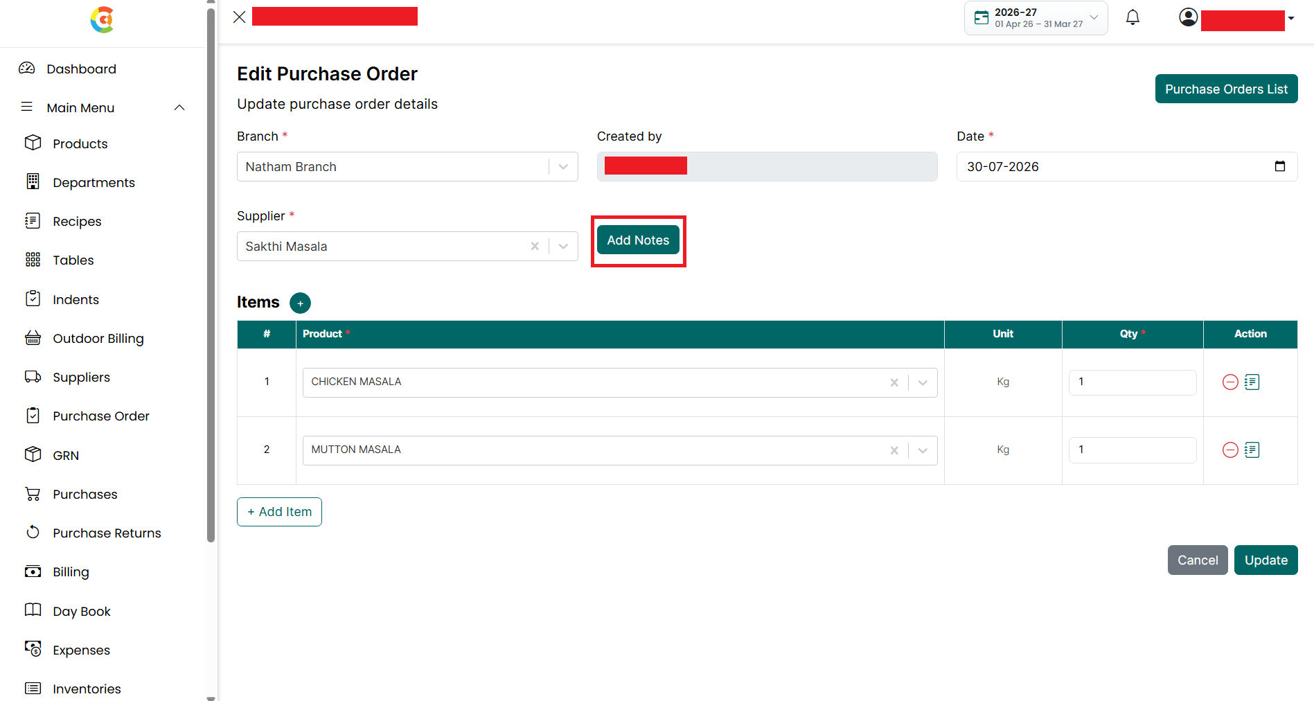Click the + Add Item button
The width and height of the screenshot is (1314, 701).
coord(279,512)
